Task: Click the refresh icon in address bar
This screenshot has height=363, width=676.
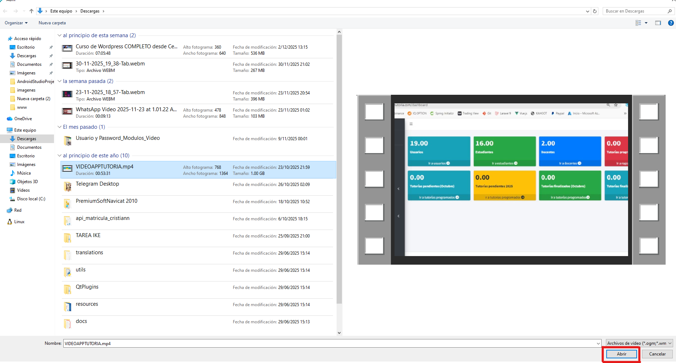Action: (595, 11)
